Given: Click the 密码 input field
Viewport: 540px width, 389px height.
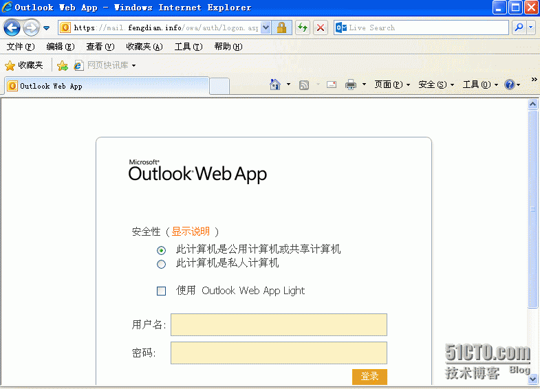Looking at the screenshot, I should pyautogui.click(x=279, y=353).
